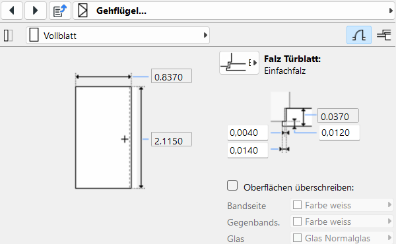Click the leaf panel icon left of Vollblatt
Image resolution: width=396 pixels, height=244 pixels.
[8, 36]
